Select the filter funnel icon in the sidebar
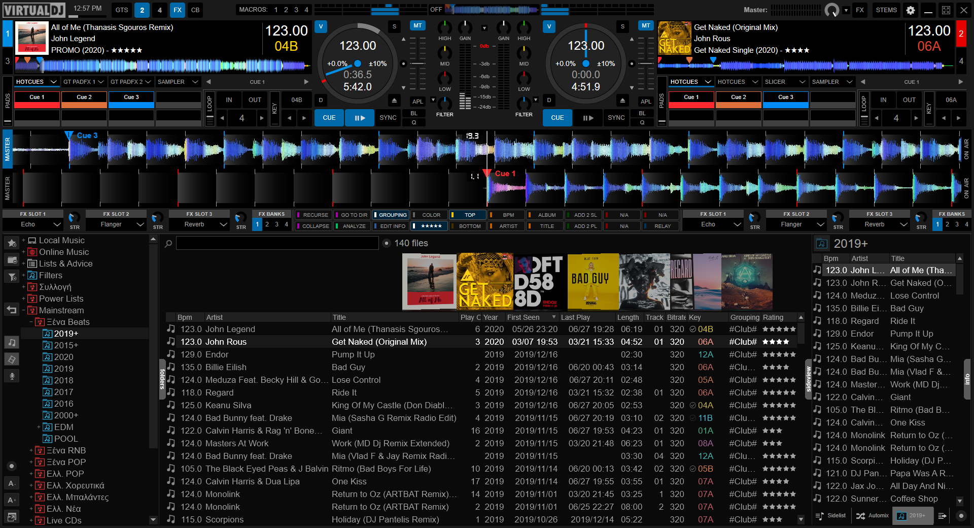The width and height of the screenshot is (974, 528). [11, 277]
